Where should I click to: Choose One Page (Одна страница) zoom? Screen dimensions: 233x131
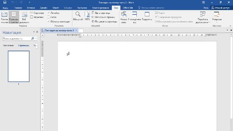point(101,13)
